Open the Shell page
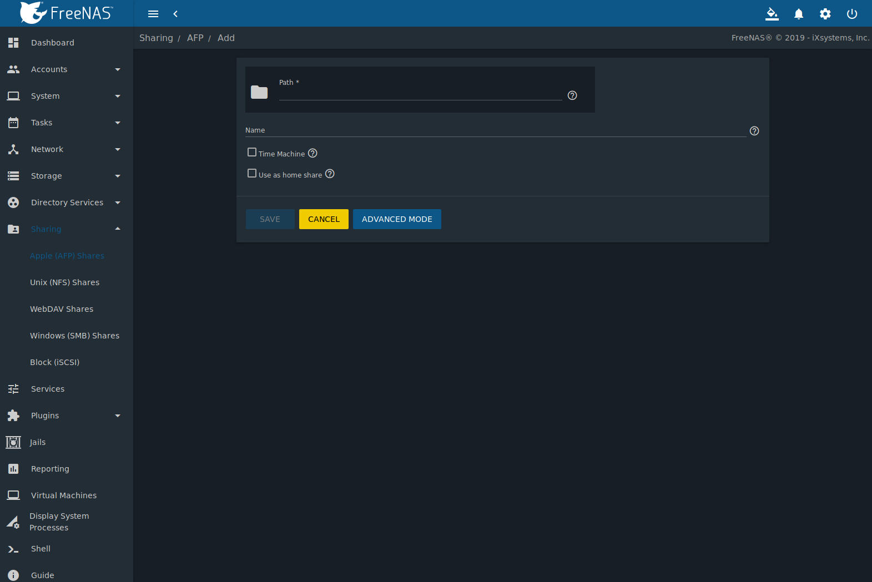Viewport: 872px width, 582px height. coord(41,549)
